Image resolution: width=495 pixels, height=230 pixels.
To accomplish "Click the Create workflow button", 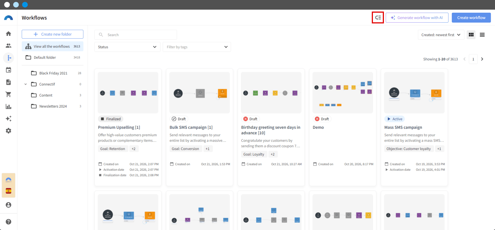I will click(x=471, y=18).
